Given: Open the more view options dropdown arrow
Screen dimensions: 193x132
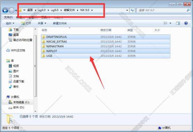Looking at the screenshot, I should 170,23.
